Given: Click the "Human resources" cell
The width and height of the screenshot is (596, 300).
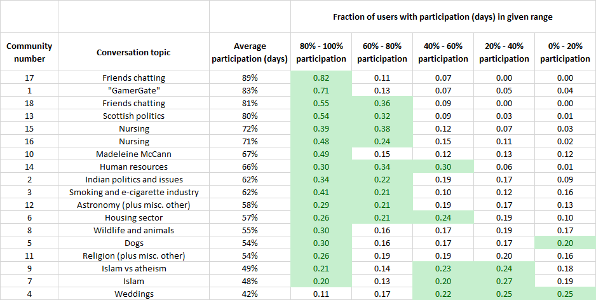Looking at the screenshot, I should tap(133, 167).
